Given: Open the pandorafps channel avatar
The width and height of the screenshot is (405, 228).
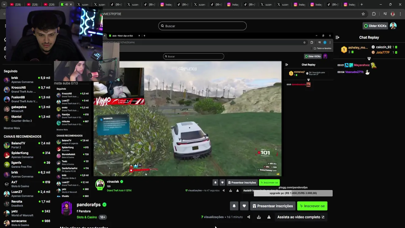Looking at the screenshot, I should 66,208.
